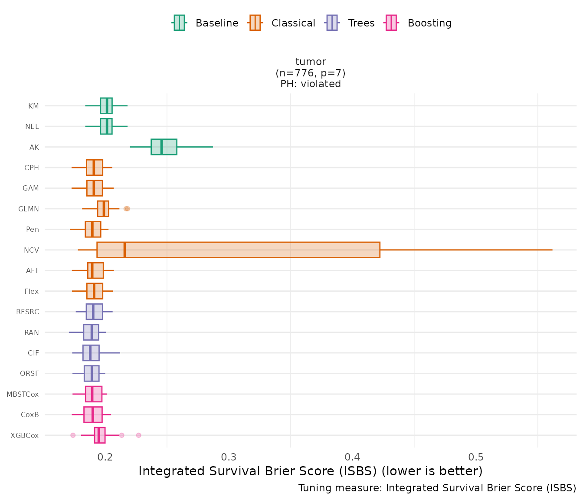
Task: Click the Boosting legend text label
Action: (429, 23)
